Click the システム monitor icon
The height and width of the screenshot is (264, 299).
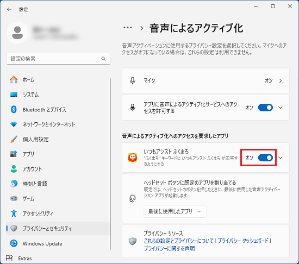14,95
